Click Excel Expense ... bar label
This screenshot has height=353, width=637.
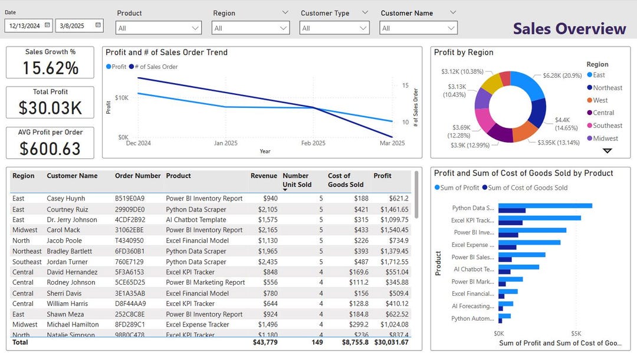[x=473, y=245]
